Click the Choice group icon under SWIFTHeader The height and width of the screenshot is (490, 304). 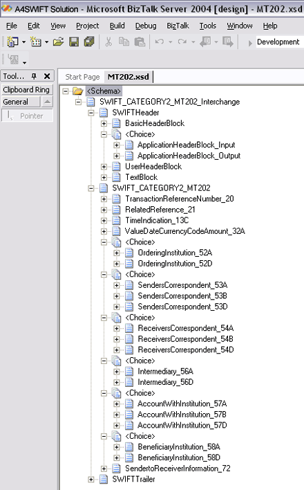point(117,134)
